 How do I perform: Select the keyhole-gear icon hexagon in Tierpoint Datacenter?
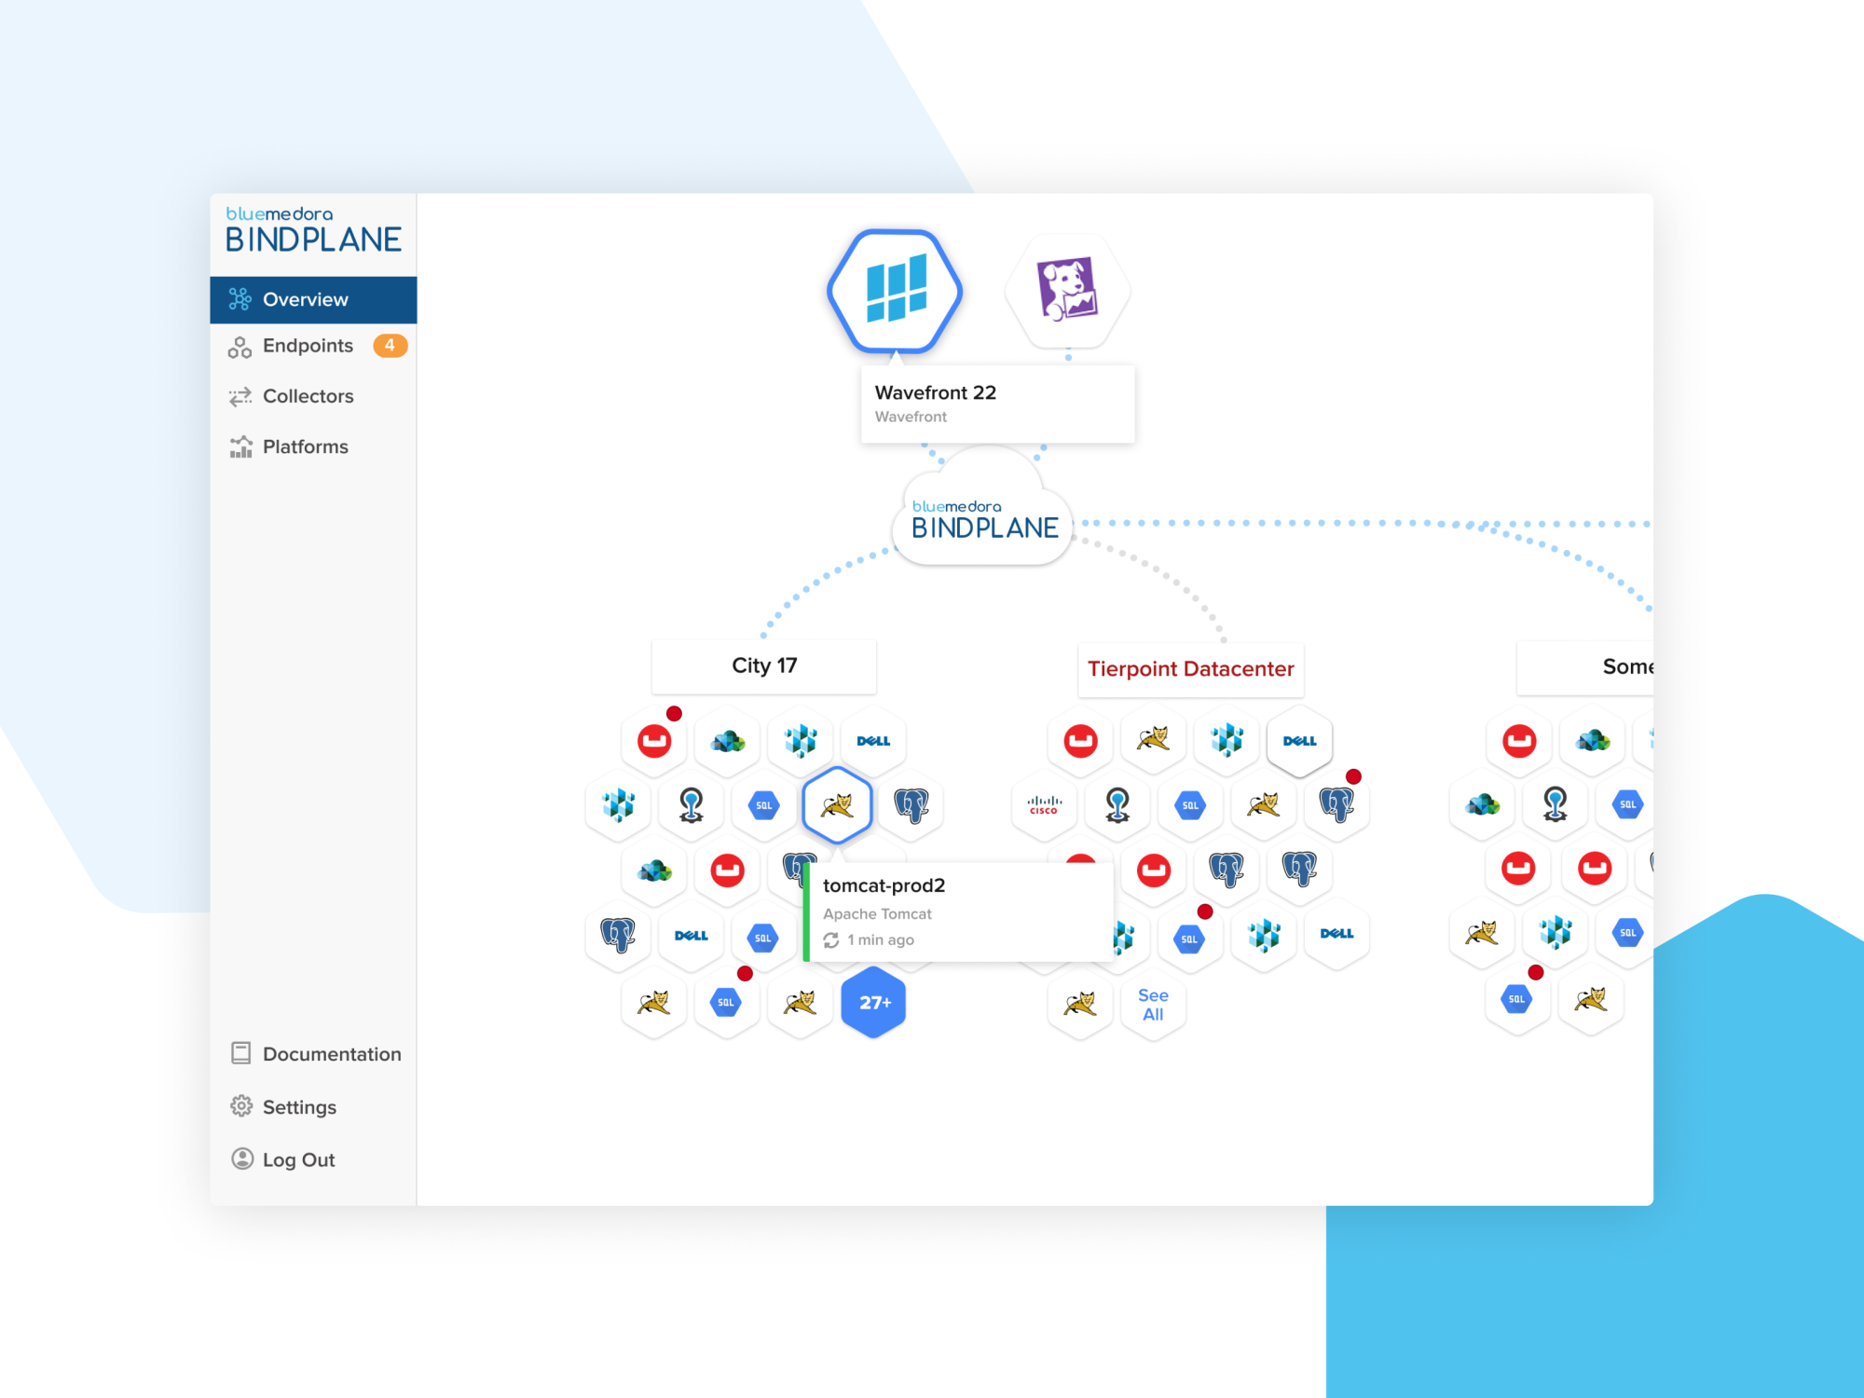[1117, 805]
